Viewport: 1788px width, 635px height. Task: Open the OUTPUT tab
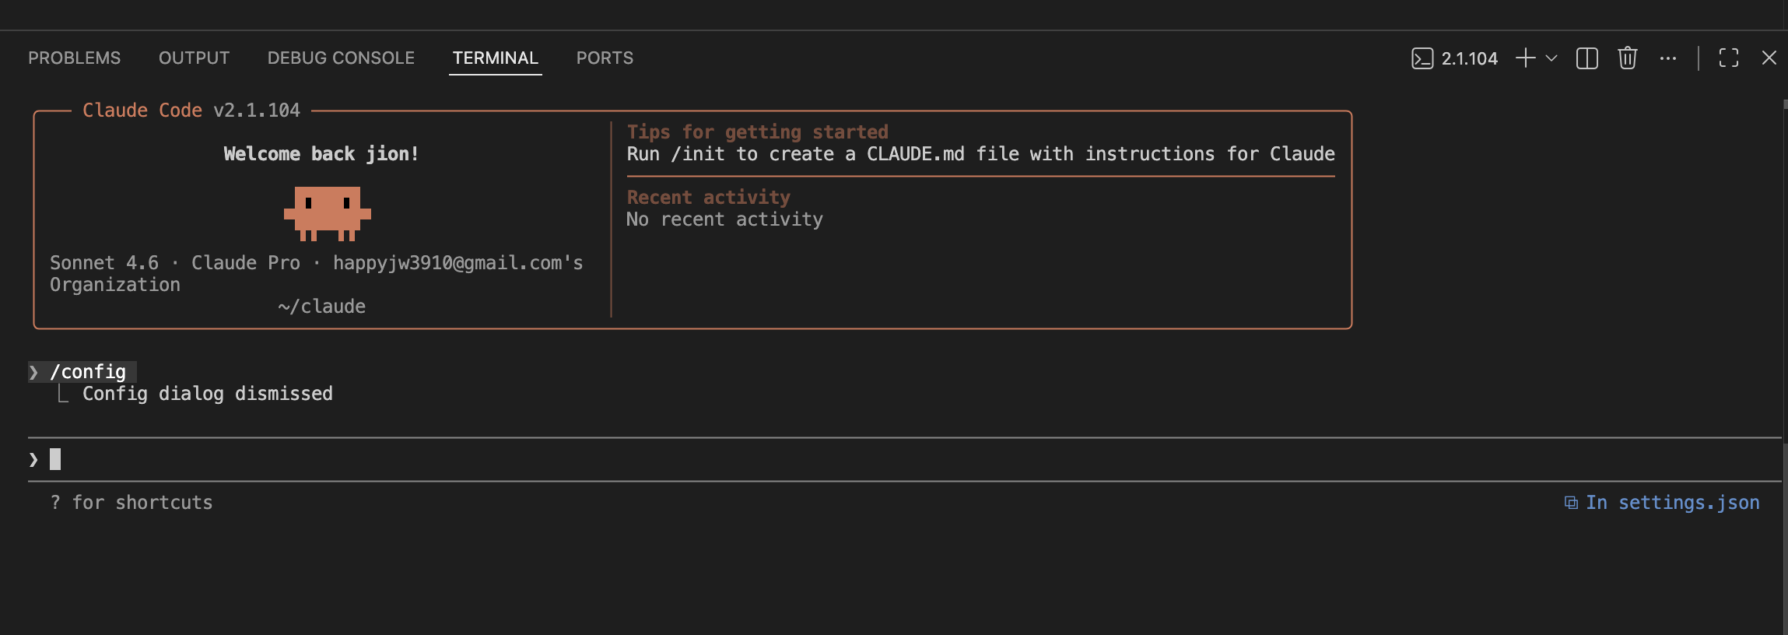click(x=194, y=58)
